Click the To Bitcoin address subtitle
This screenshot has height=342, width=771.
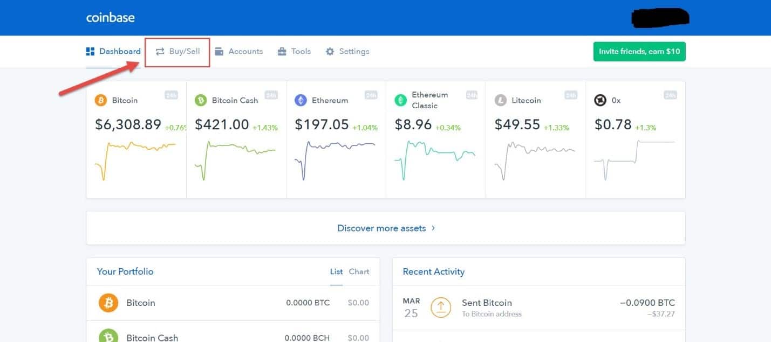coord(492,314)
